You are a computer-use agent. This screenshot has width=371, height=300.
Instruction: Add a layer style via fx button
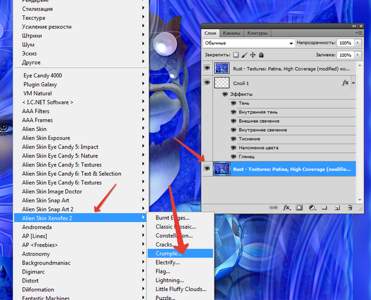click(x=287, y=207)
